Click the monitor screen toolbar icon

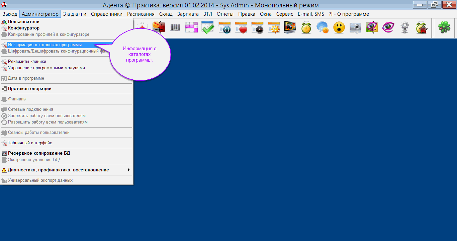coord(290,28)
